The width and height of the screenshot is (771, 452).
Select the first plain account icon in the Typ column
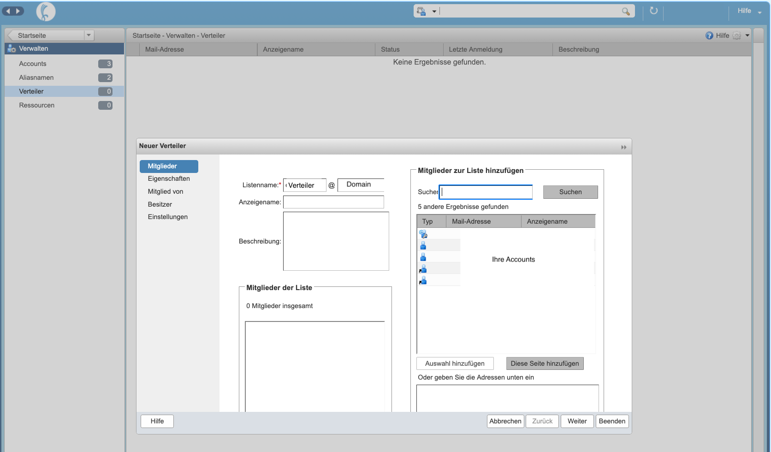tap(423, 245)
